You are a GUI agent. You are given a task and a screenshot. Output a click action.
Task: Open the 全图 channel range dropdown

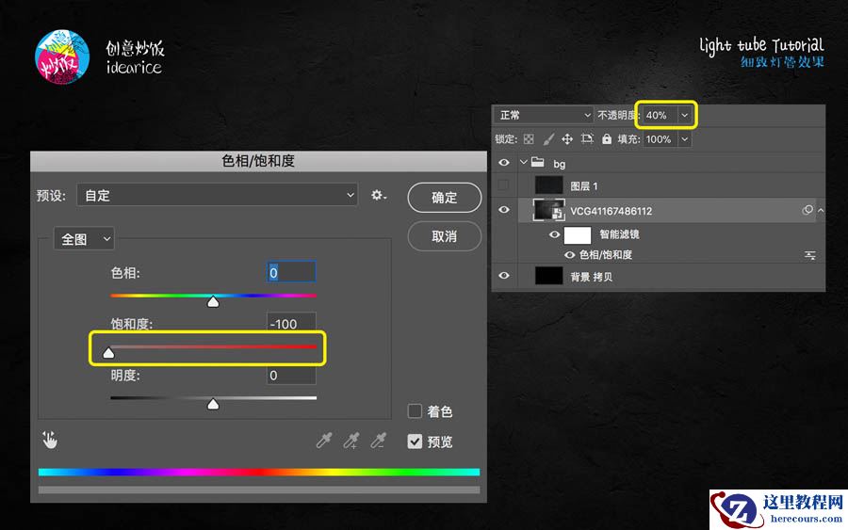click(x=84, y=238)
